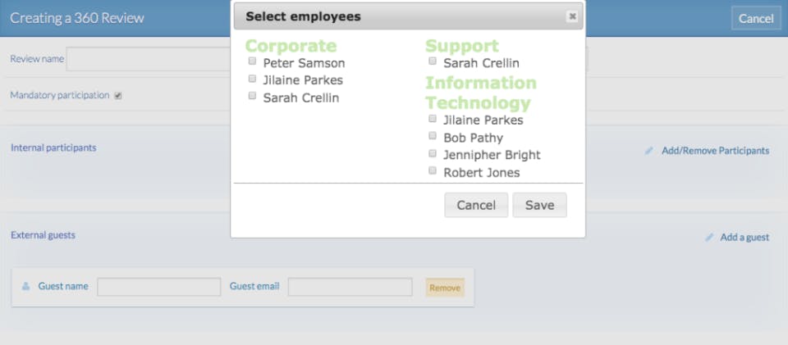Close the Select employees dialog with X
Image resolution: width=788 pixels, height=345 pixels.
pyautogui.click(x=572, y=16)
